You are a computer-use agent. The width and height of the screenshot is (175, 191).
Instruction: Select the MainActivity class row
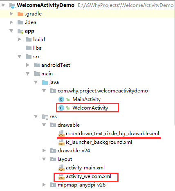(87, 99)
